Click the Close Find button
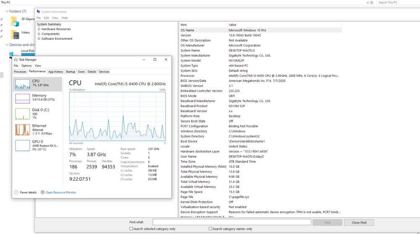The image size is (420, 234). coord(359,222)
